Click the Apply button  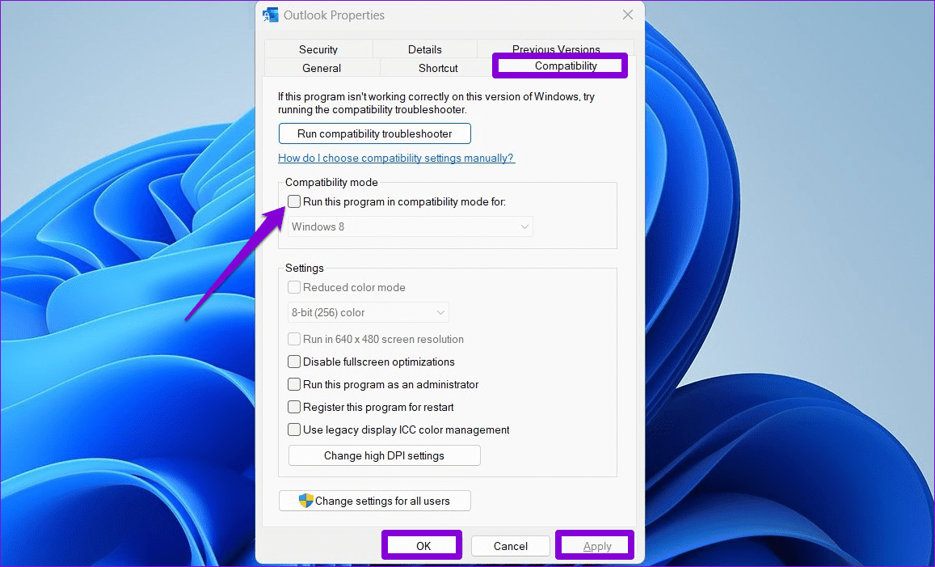click(596, 545)
